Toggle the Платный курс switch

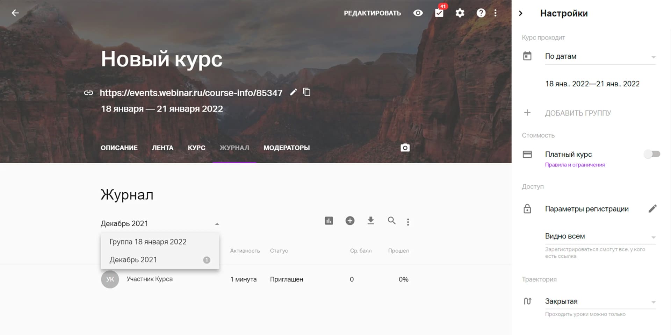pyautogui.click(x=652, y=154)
